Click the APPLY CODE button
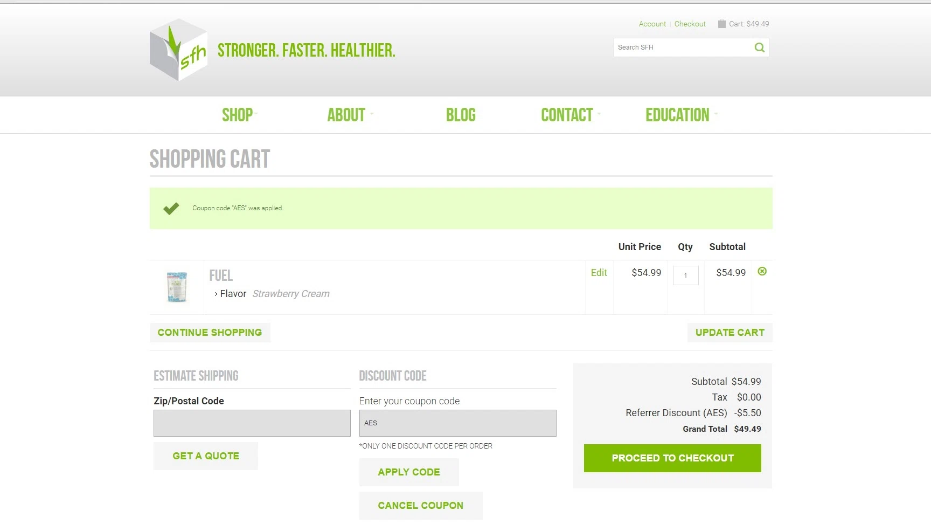This screenshot has width=931, height=524. click(409, 472)
